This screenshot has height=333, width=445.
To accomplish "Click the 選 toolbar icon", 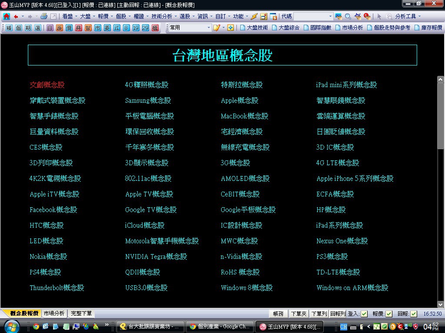I will point(37,28).
